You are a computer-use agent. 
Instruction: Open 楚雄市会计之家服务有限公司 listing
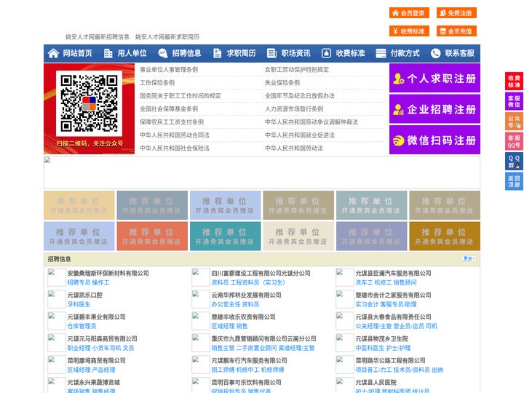point(393,295)
